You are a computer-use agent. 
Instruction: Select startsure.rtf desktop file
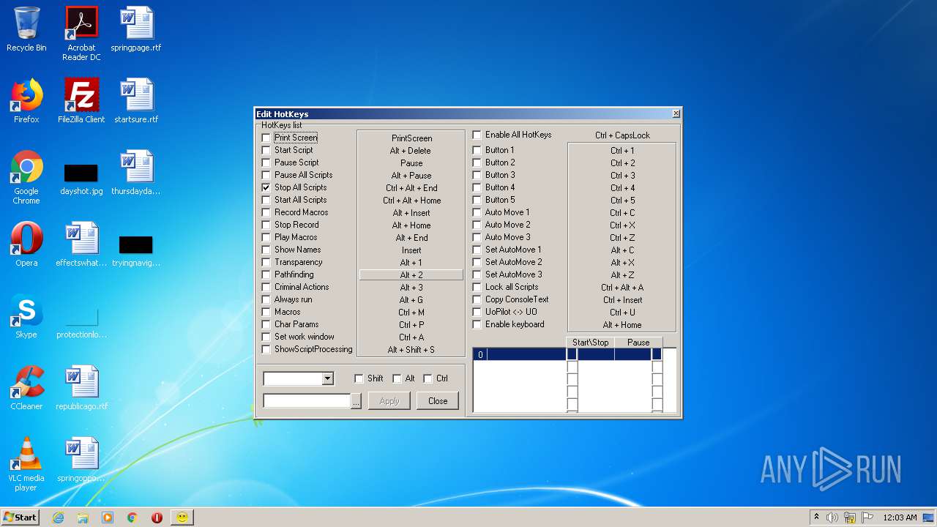(136, 101)
